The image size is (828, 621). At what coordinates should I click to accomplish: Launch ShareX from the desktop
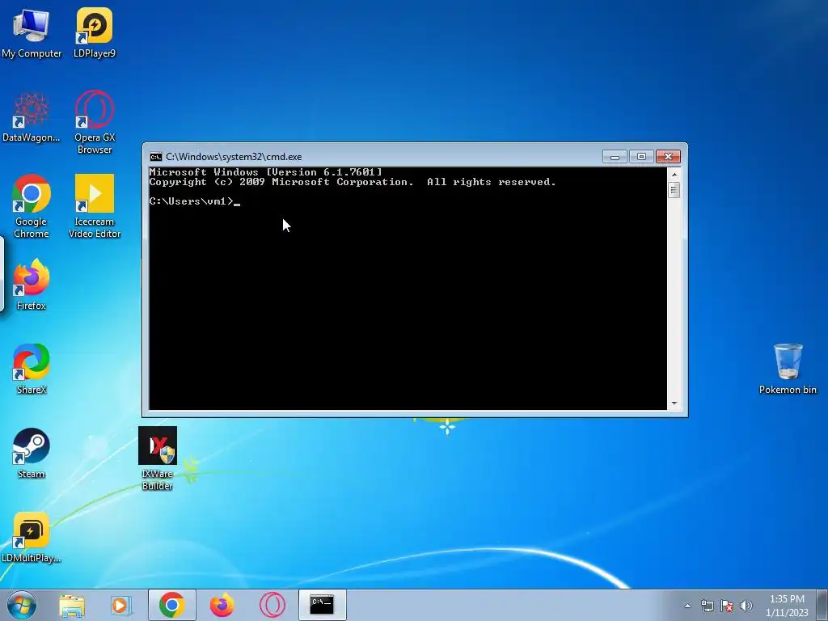(32, 369)
